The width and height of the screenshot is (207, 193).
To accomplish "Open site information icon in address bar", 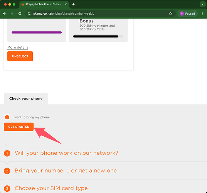I will coord(29,14).
